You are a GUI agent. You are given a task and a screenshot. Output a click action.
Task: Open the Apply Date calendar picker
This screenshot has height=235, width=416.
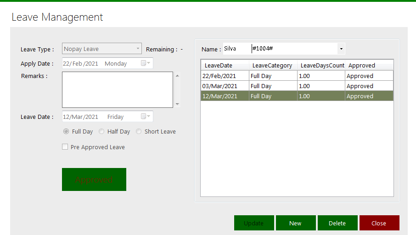(x=146, y=63)
